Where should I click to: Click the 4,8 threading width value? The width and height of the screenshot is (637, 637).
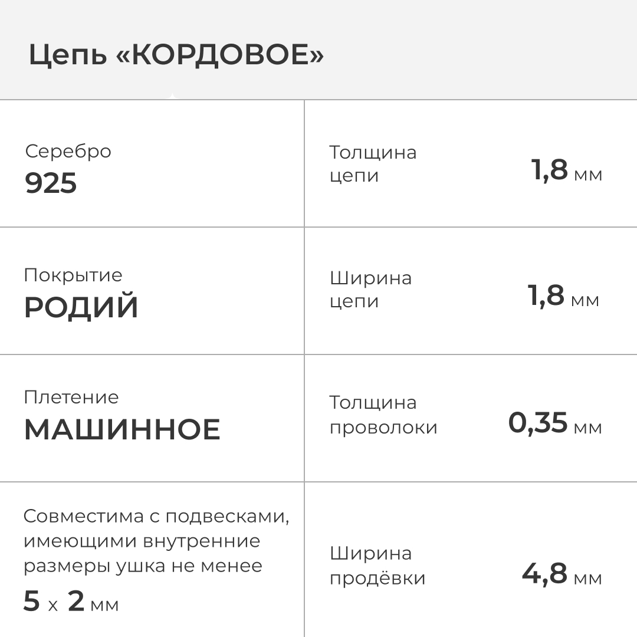click(x=544, y=573)
